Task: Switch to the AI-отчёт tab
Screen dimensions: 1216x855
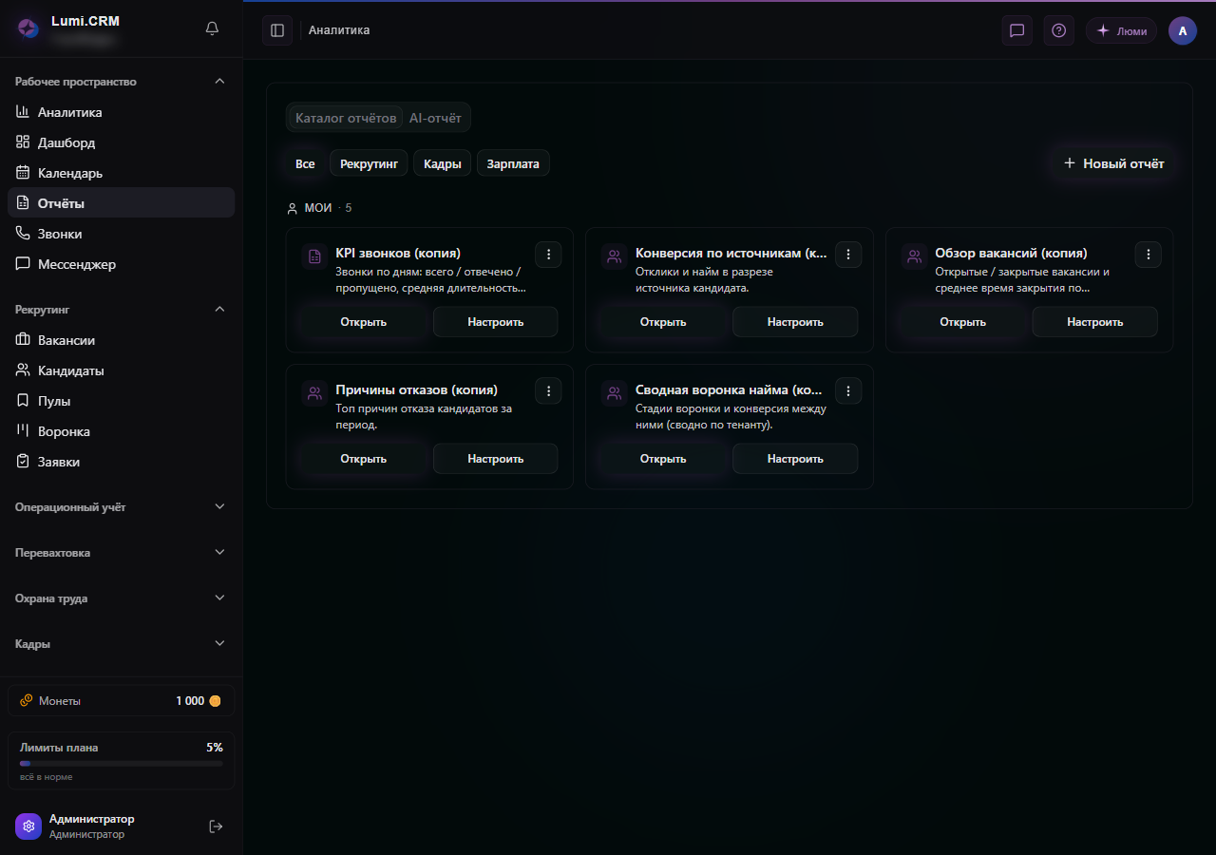Action: [x=435, y=118]
